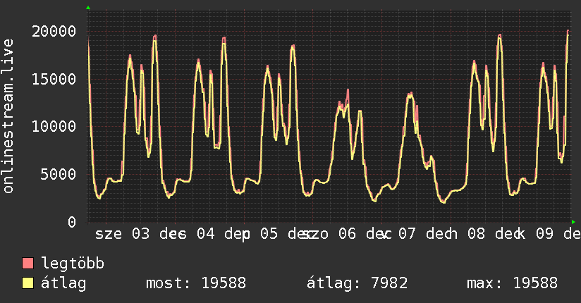Click the 'most: 19588' value
581x303 pixels.
(x=196, y=283)
